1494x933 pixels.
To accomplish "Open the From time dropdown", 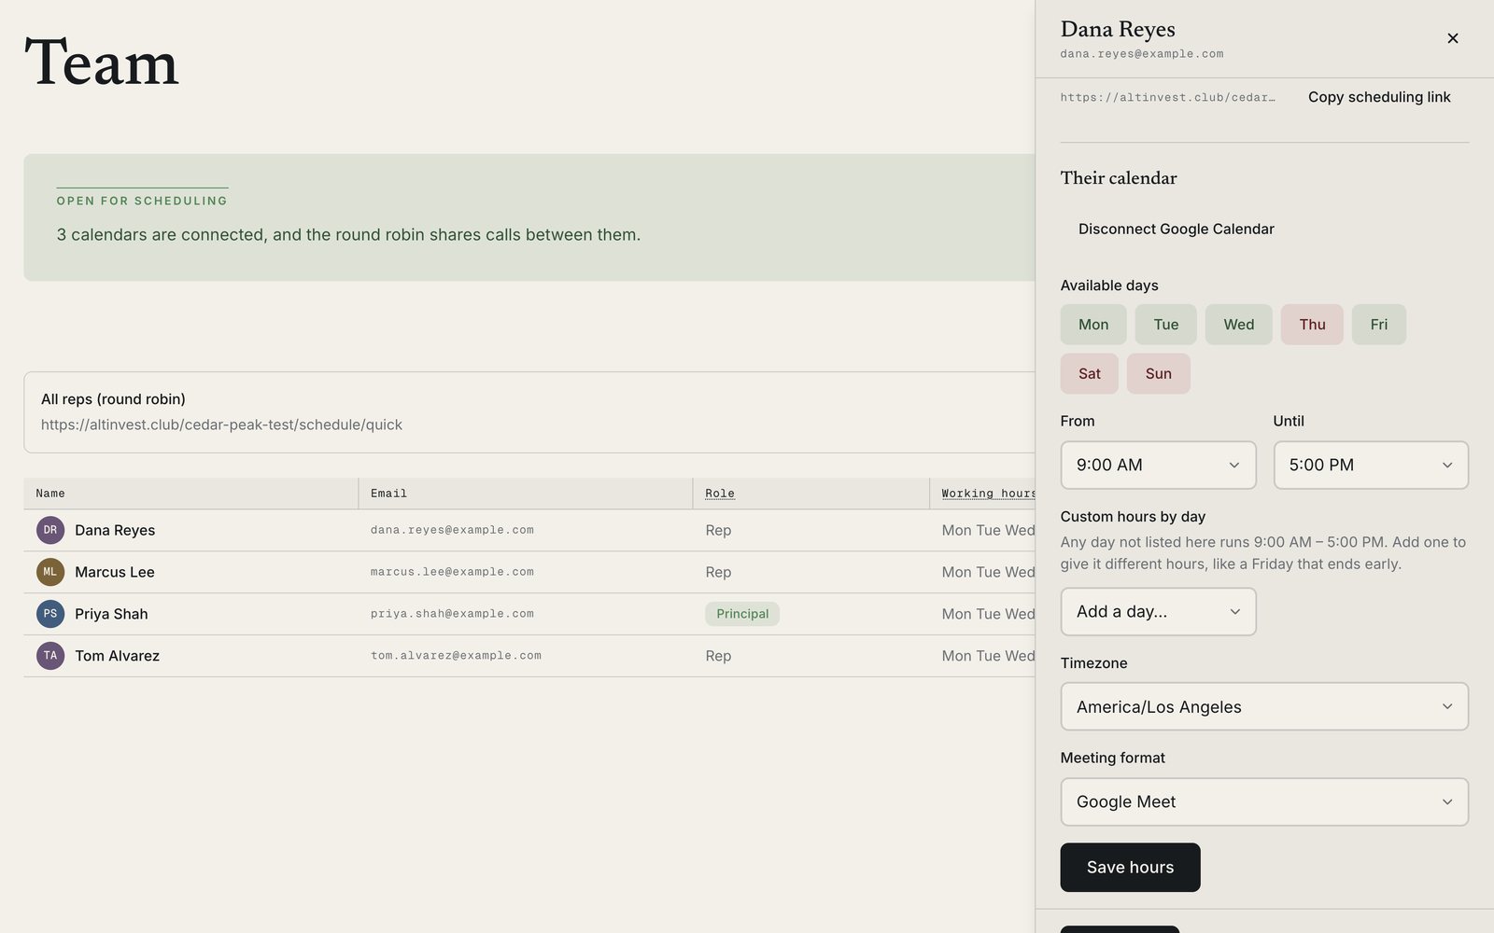I will 1158,465.
